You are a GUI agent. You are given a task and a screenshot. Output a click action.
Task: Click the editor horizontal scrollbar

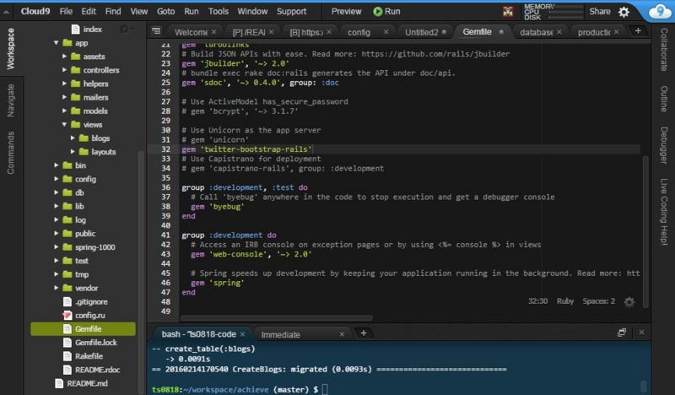coord(277,318)
